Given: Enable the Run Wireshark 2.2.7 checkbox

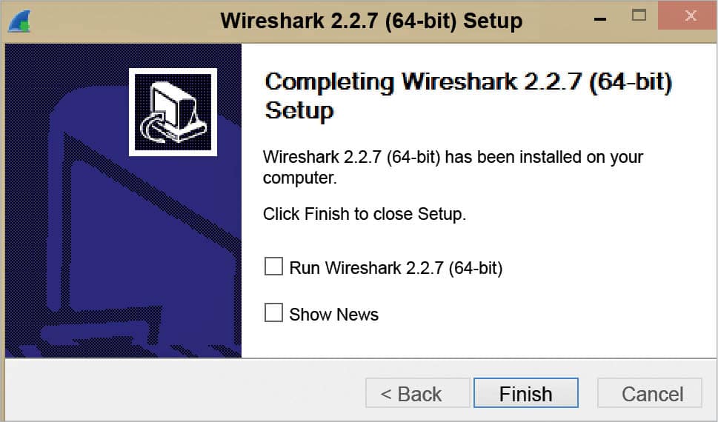Looking at the screenshot, I should pyautogui.click(x=274, y=267).
